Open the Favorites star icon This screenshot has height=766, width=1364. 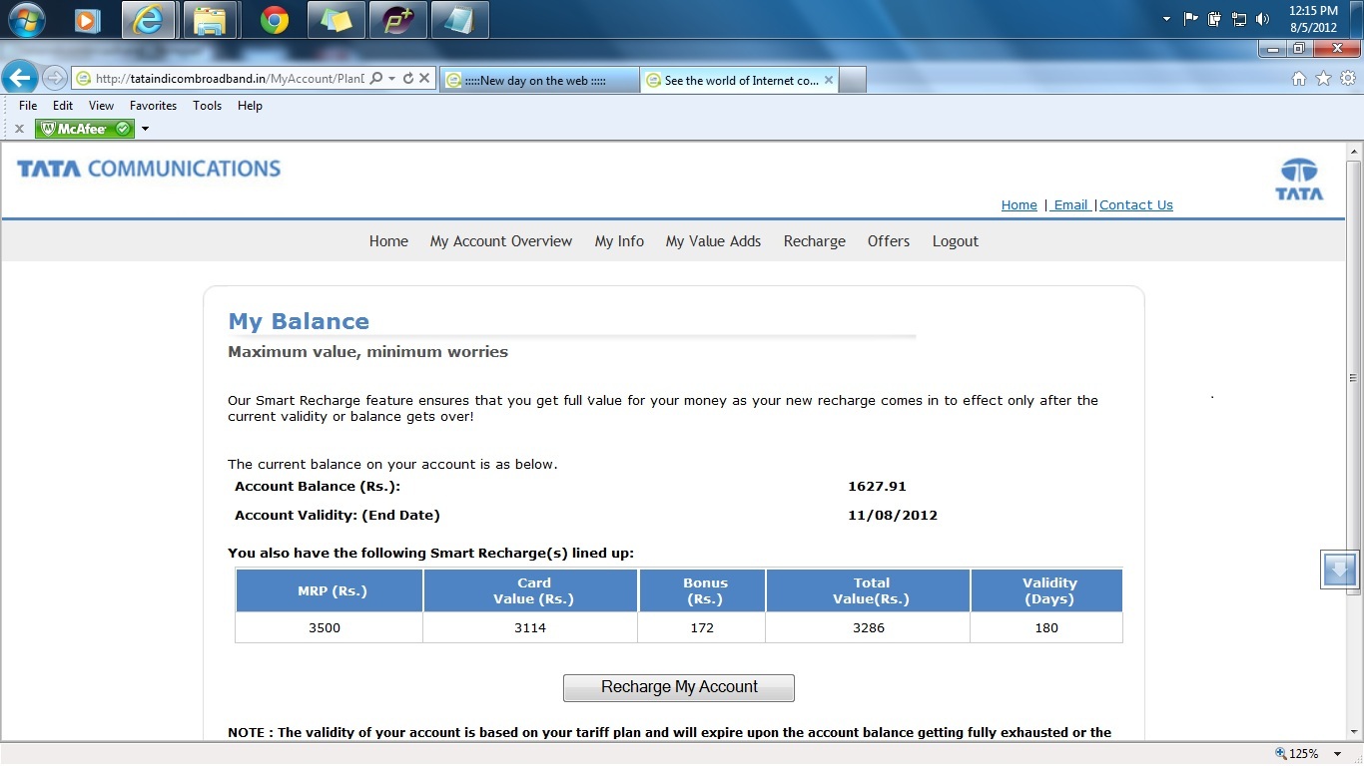coord(1323,79)
